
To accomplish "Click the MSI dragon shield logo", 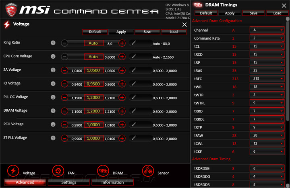I will [x=11, y=10].
